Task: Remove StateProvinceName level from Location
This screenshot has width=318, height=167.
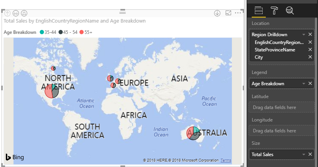Action: (x=310, y=50)
